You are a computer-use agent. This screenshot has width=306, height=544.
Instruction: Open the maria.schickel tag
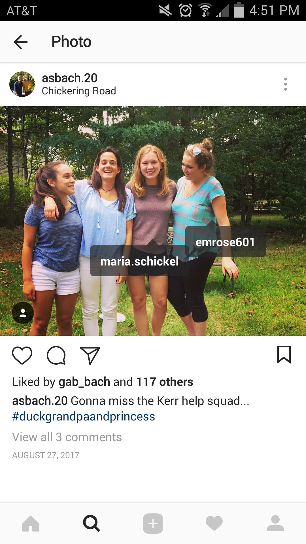[139, 261]
